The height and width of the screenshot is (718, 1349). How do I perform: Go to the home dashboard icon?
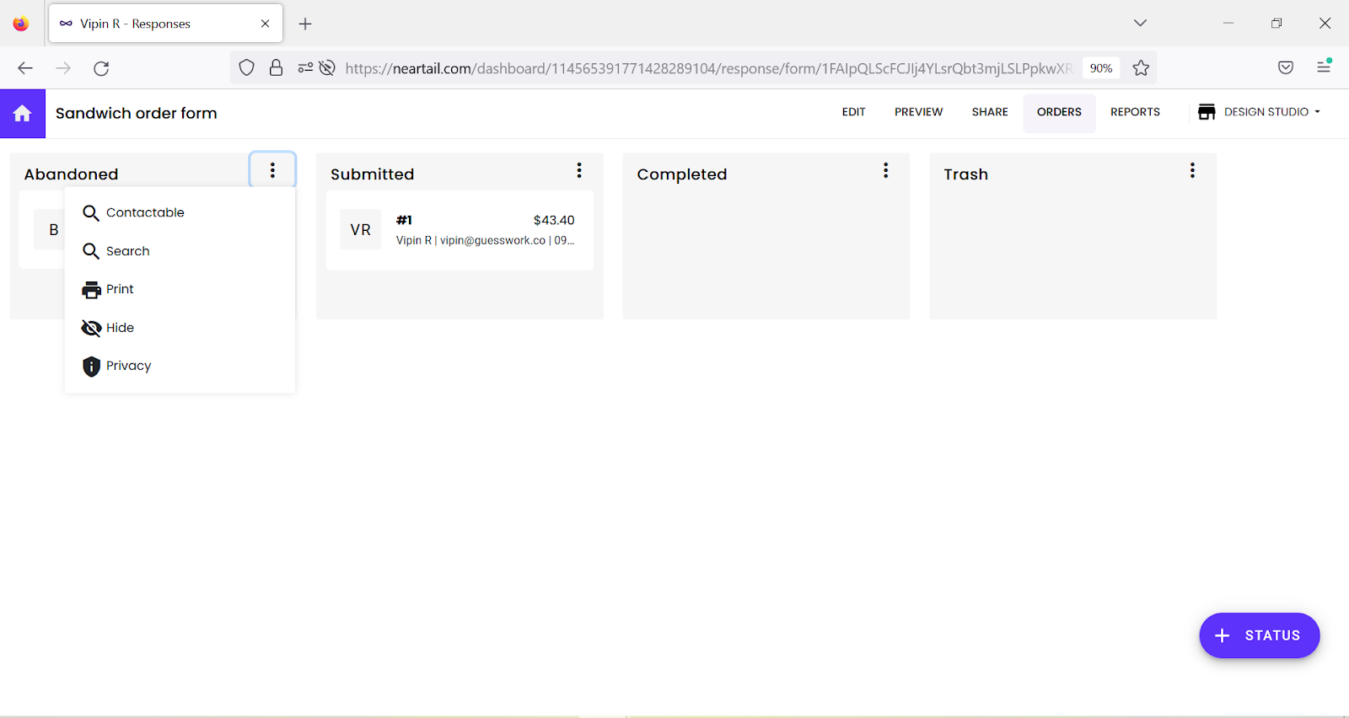pos(22,113)
